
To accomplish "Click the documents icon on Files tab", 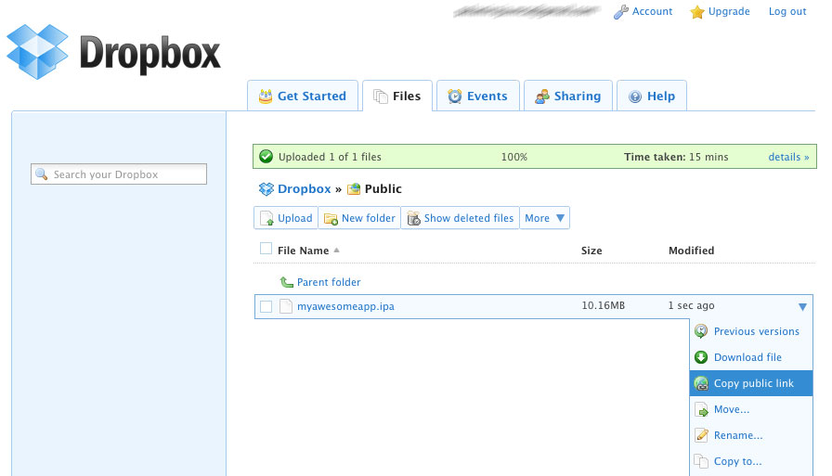I will (x=381, y=96).
